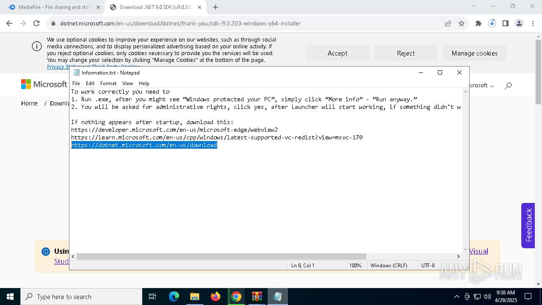Click the 100% zoom status entry
Image resolution: width=542 pixels, height=305 pixels.
[x=355, y=266]
